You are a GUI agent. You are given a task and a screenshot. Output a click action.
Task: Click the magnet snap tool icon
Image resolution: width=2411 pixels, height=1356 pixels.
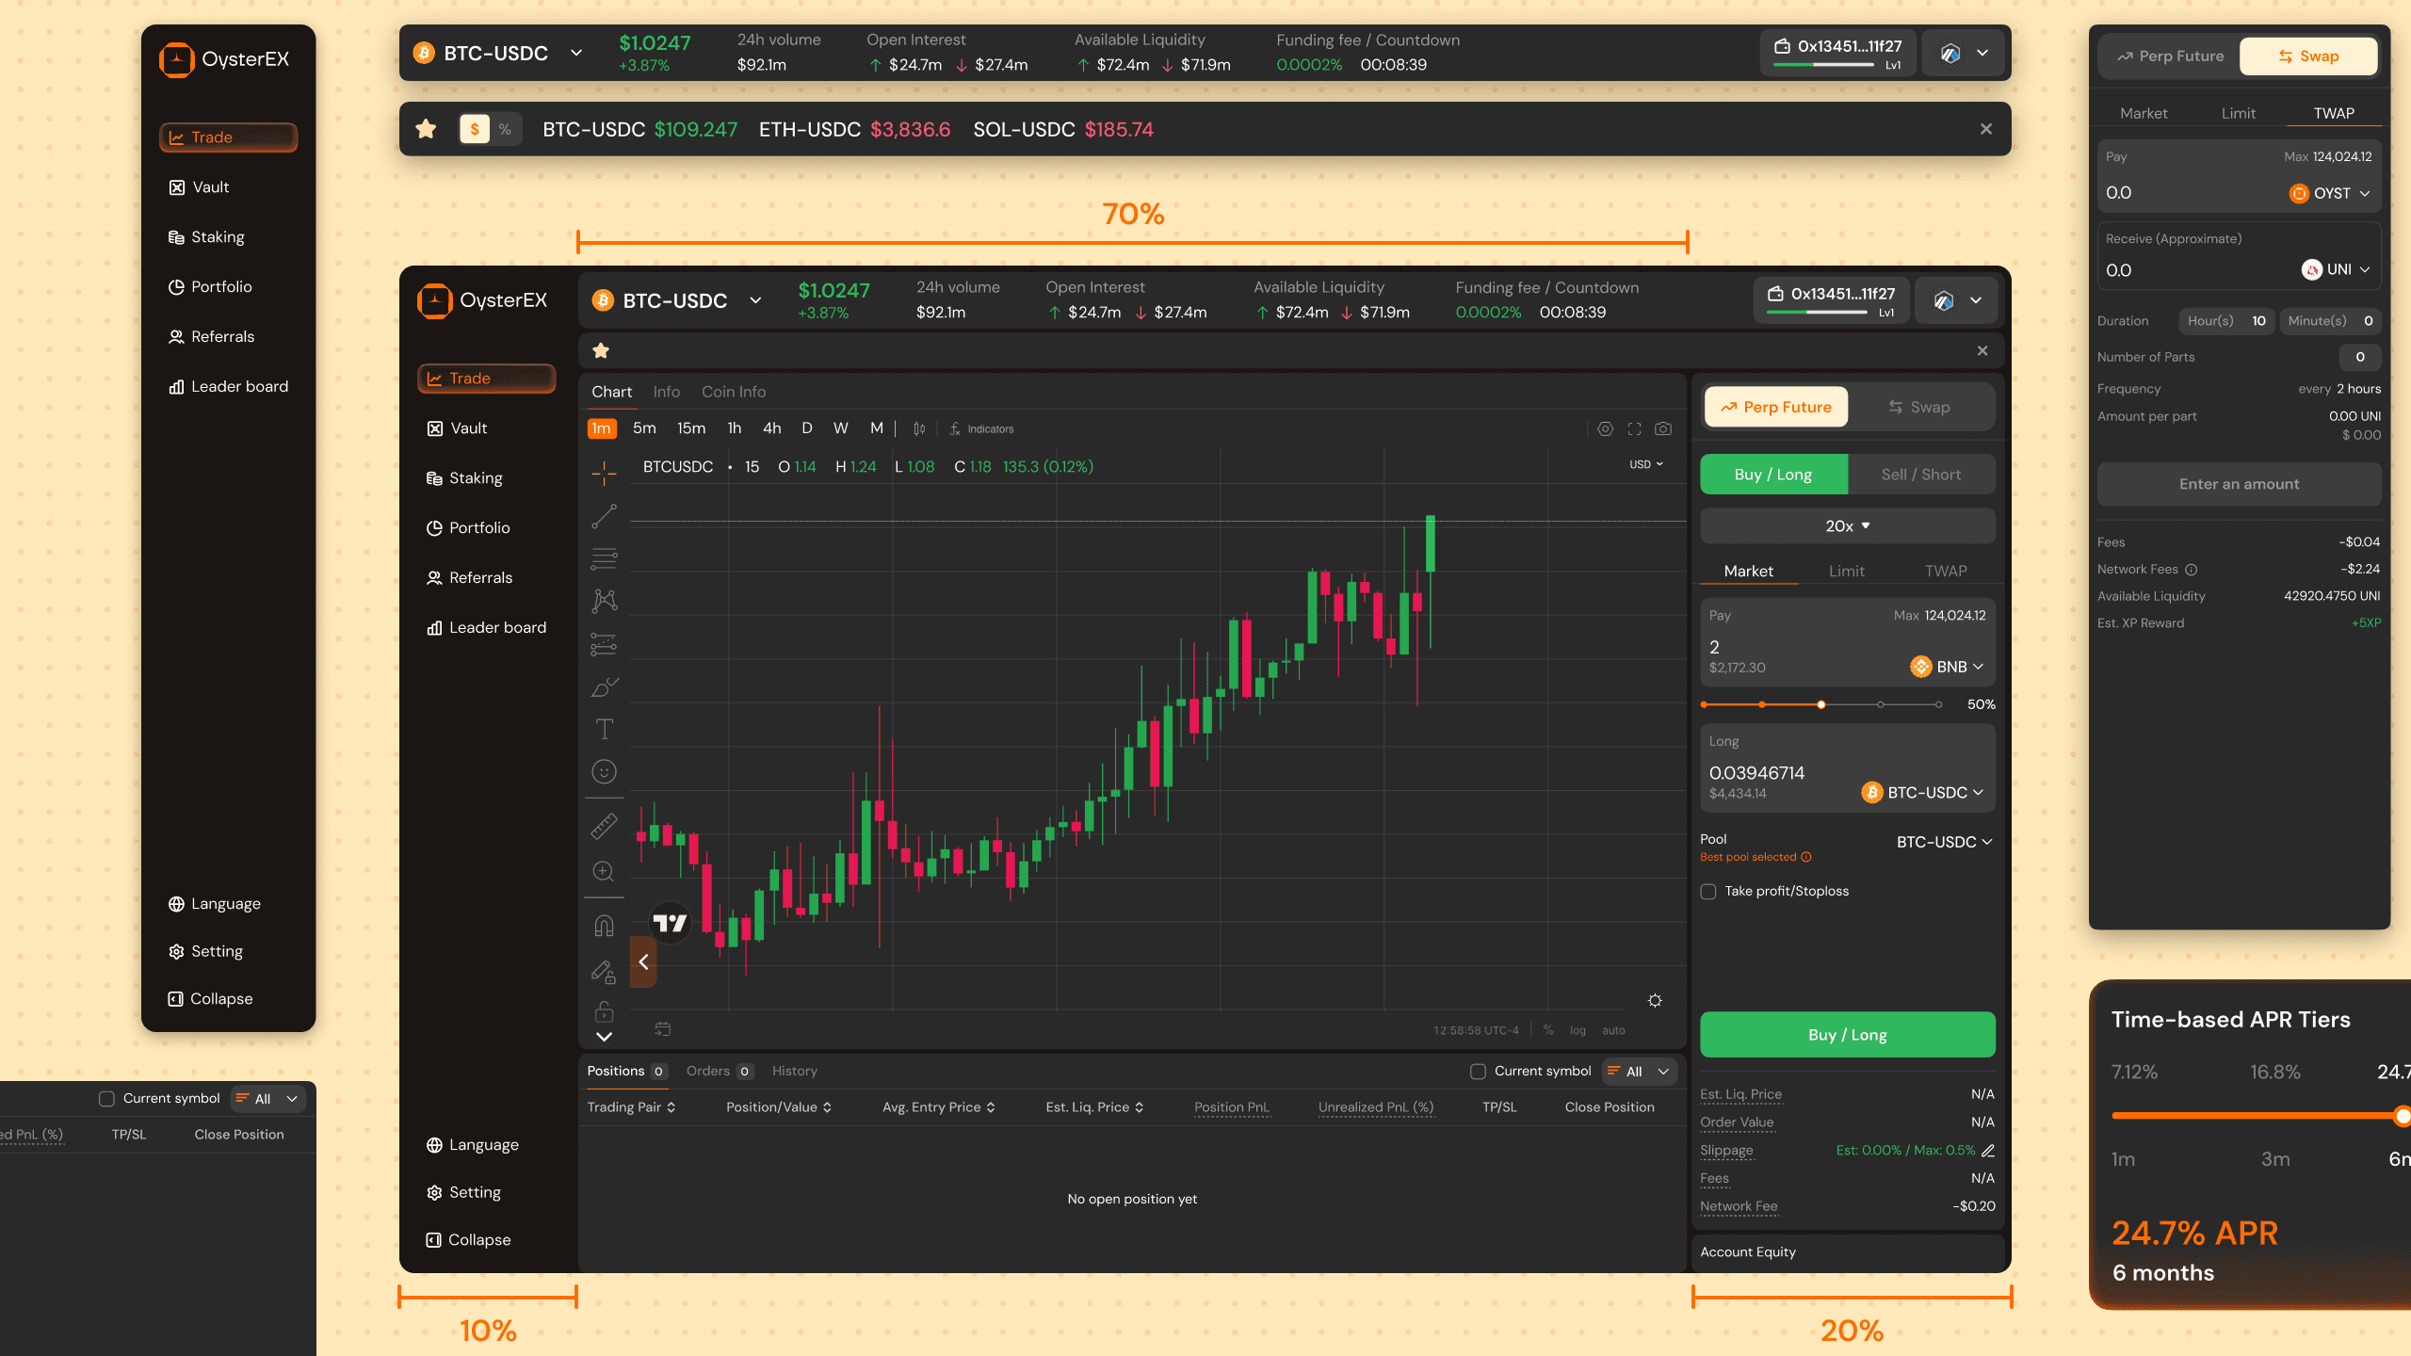pos(604,926)
